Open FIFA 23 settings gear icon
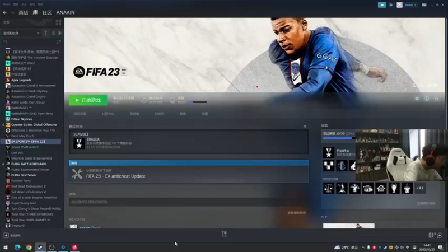Screen dimensions: 448x252 [x=417, y=99]
